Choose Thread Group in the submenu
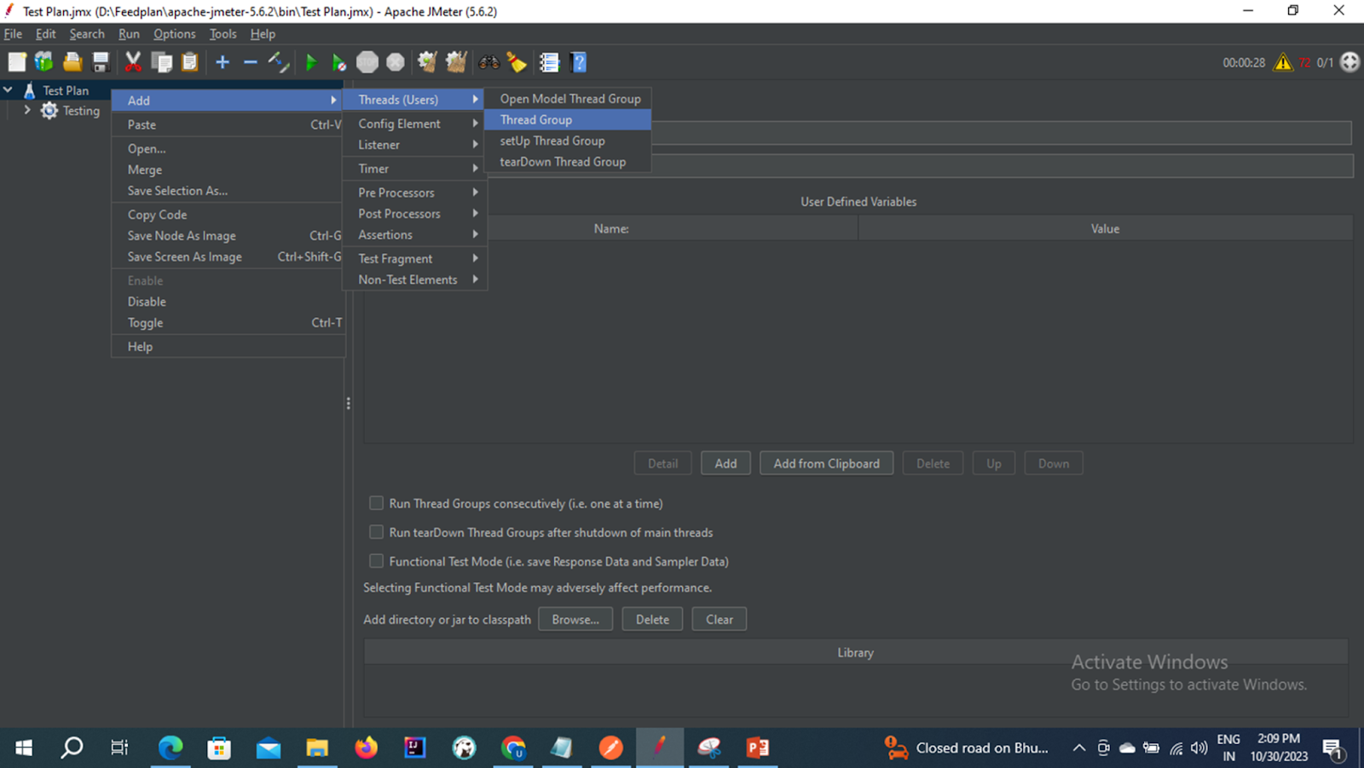 (x=568, y=120)
